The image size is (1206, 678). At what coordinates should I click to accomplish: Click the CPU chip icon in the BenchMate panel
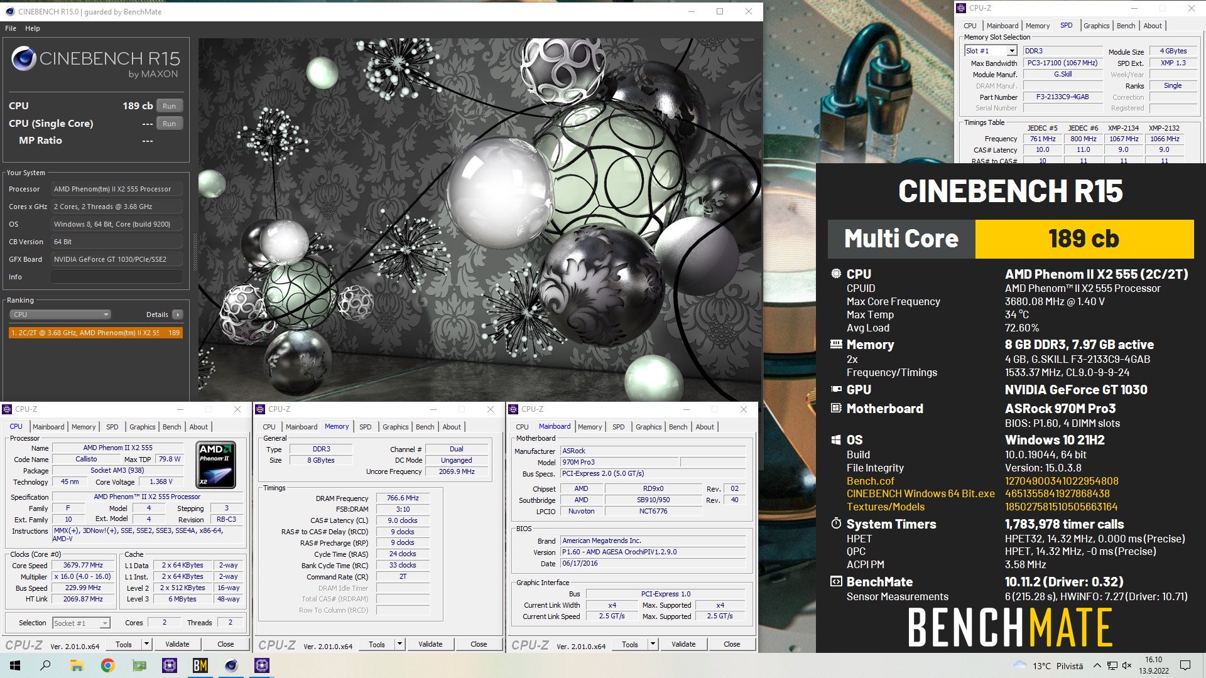pos(836,274)
